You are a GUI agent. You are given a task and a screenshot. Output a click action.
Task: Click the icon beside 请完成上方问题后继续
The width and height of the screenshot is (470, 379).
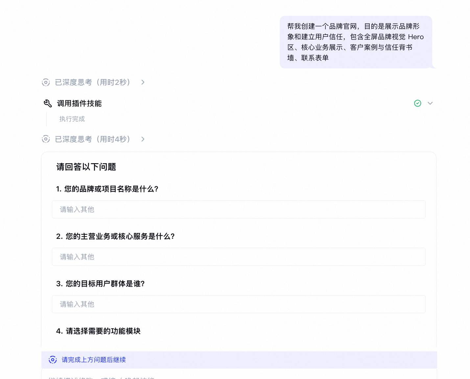(53, 360)
